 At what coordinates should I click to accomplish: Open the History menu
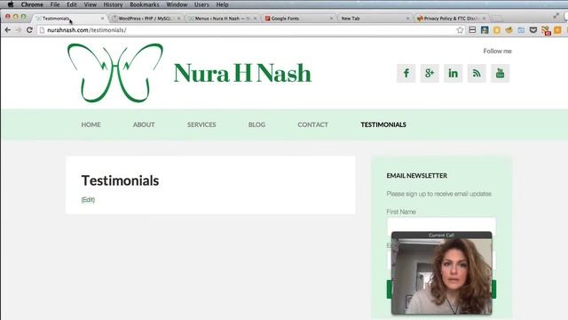(x=113, y=4)
